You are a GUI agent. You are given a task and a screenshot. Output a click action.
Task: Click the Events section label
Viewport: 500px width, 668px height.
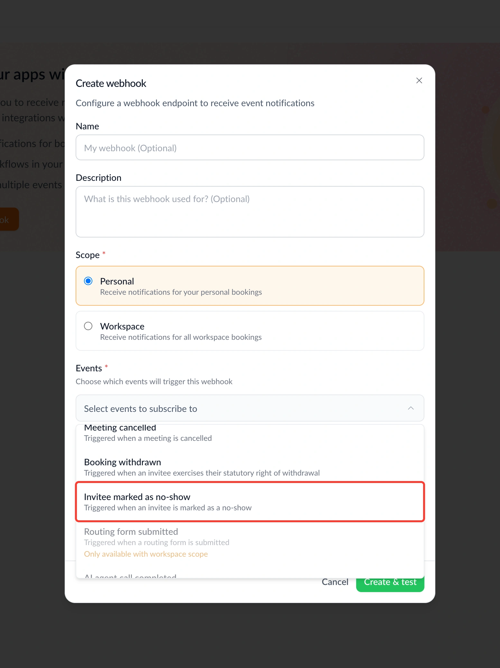point(89,368)
